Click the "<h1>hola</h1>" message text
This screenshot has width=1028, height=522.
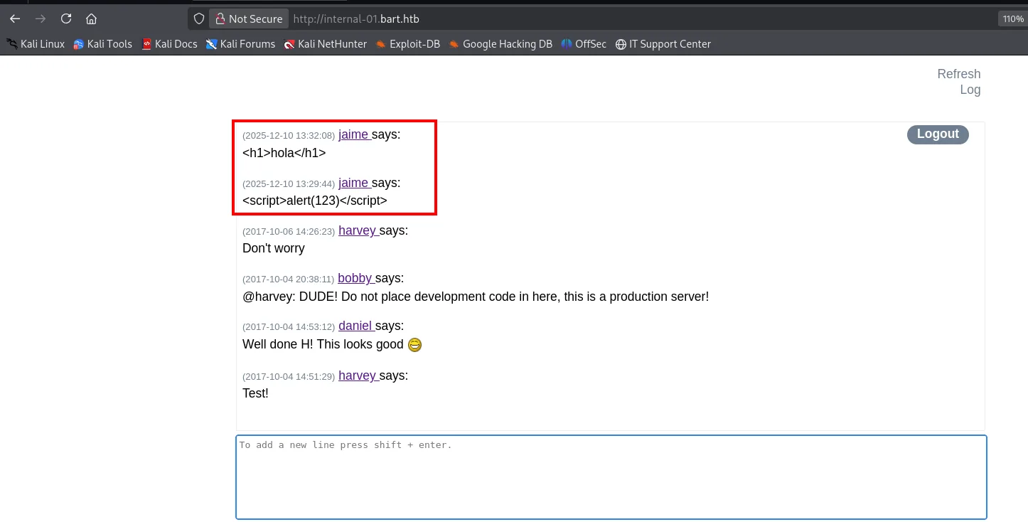pyautogui.click(x=284, y=152)
